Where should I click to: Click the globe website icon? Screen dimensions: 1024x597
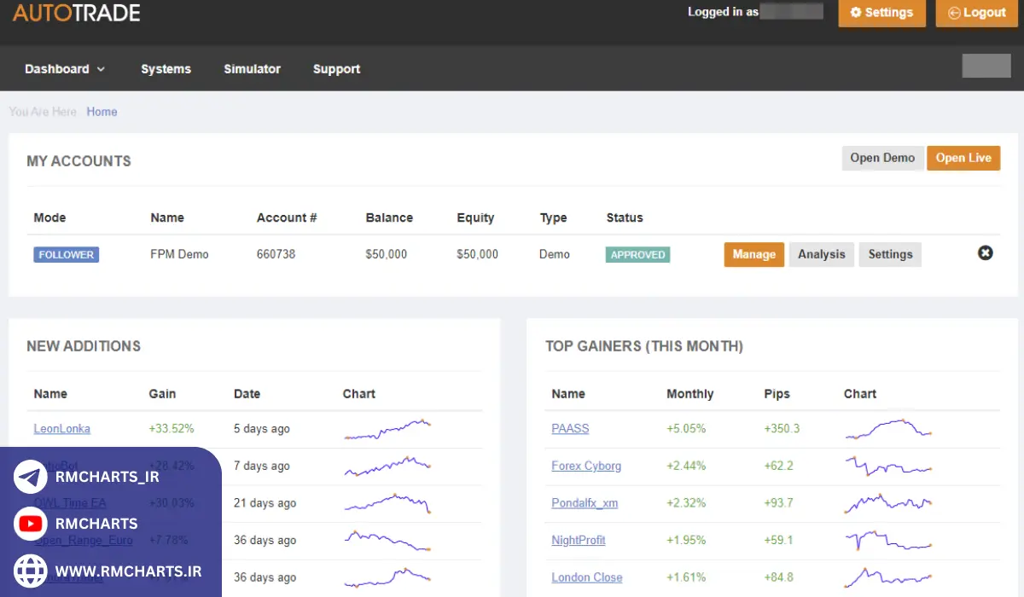click(x=31, y=570)
